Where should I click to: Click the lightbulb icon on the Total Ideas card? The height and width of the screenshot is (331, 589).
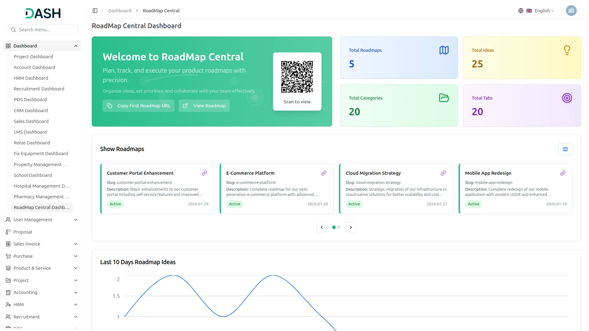tap(567, 50)
